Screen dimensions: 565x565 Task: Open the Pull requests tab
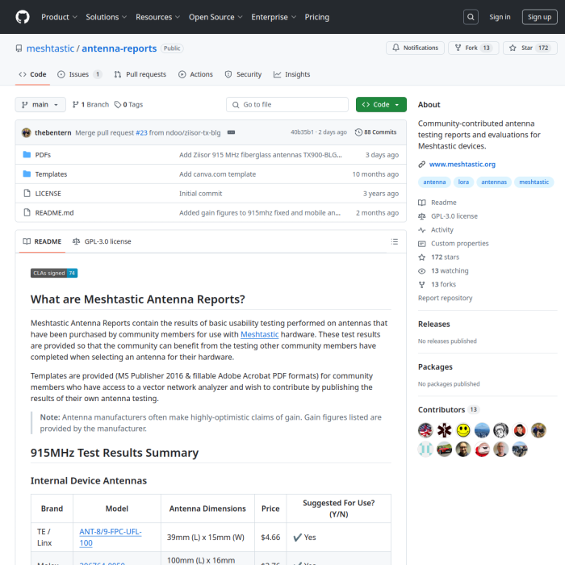[140, 74]
